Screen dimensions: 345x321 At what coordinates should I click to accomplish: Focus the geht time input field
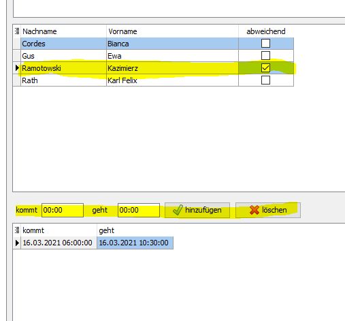[139, 210]
